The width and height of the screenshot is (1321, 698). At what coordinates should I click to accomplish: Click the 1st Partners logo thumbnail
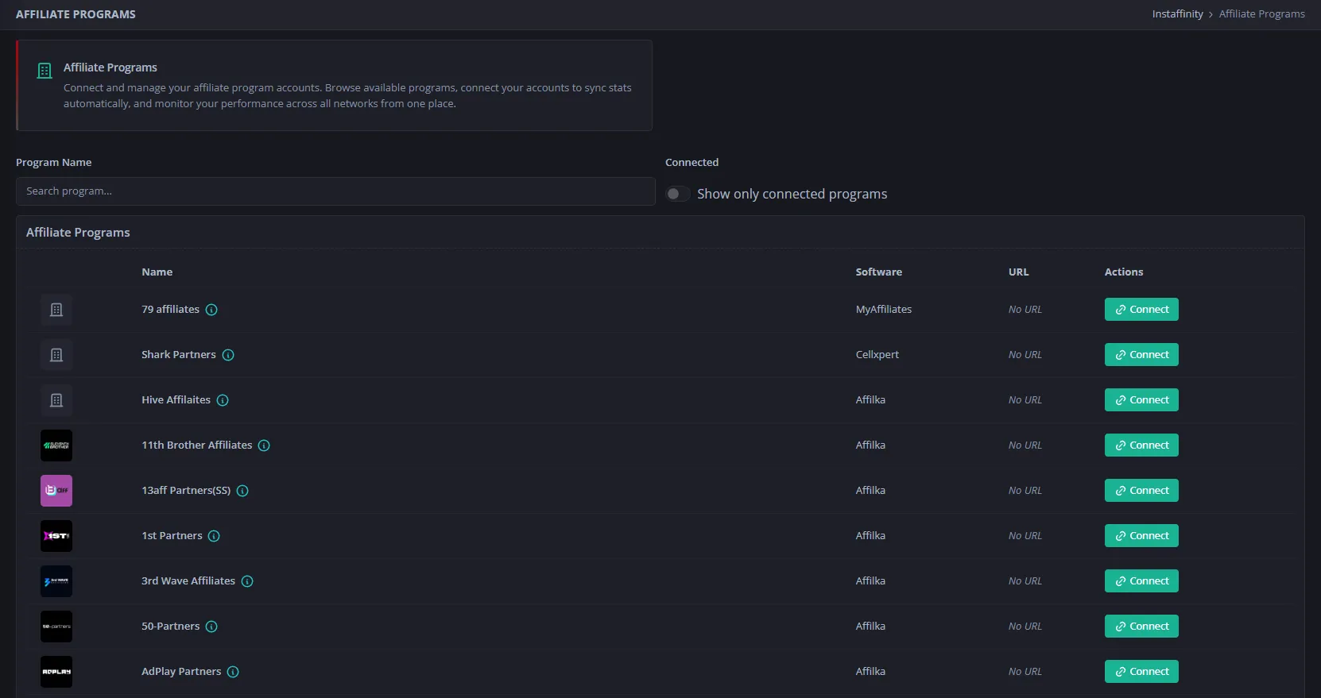[x=56, y=536]
